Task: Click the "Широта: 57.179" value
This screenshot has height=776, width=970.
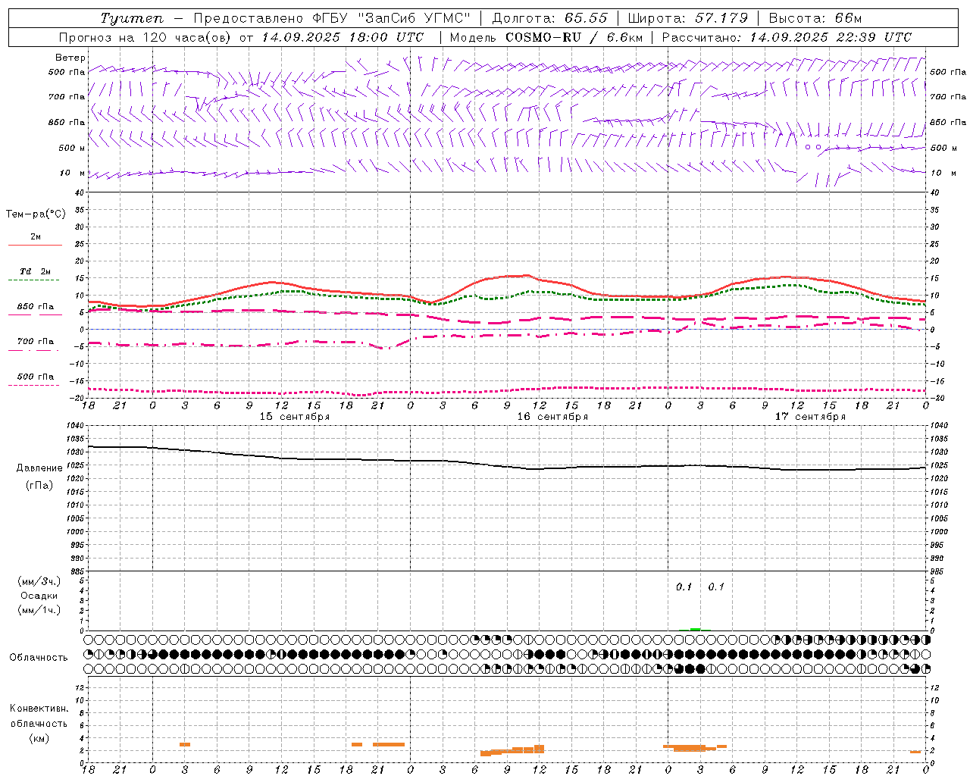Action: 688,18
